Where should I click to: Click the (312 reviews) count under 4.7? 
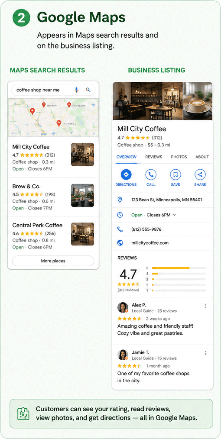(128, 290)
